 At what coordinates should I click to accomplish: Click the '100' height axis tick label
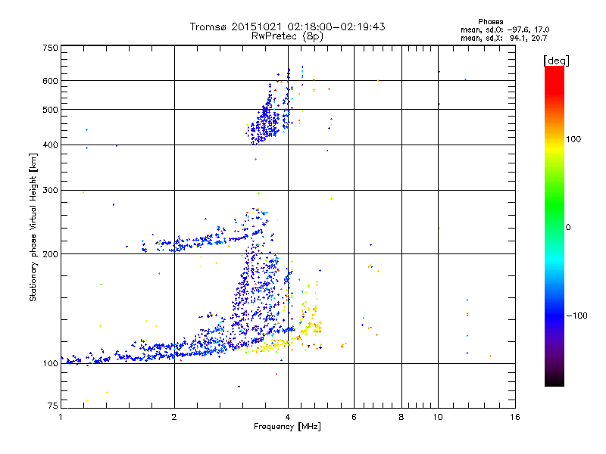pos(50,364)
